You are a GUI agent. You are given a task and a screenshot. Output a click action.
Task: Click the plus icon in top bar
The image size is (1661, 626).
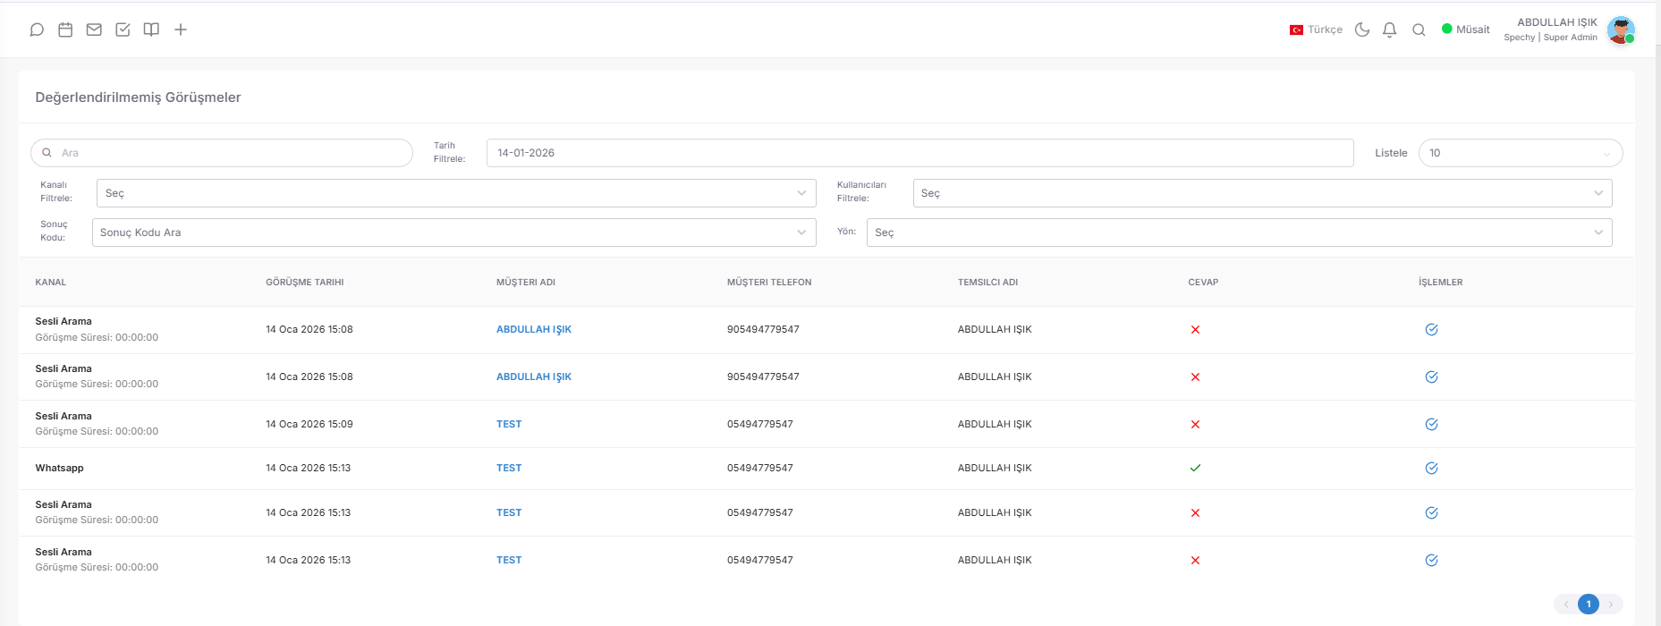pyautogui.click(x=181, y=30)
